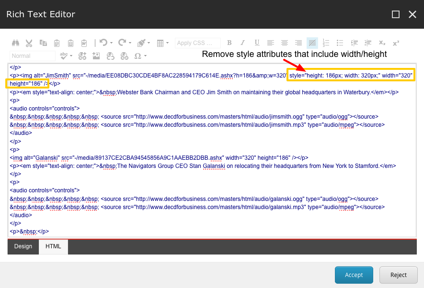Select the Find (binoculars) tool
The image size is (424, 288).
(x=16, y=43)
